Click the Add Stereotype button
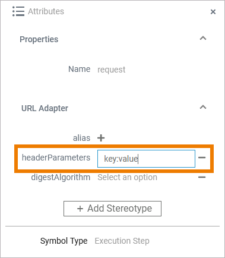 click(112, 209)
